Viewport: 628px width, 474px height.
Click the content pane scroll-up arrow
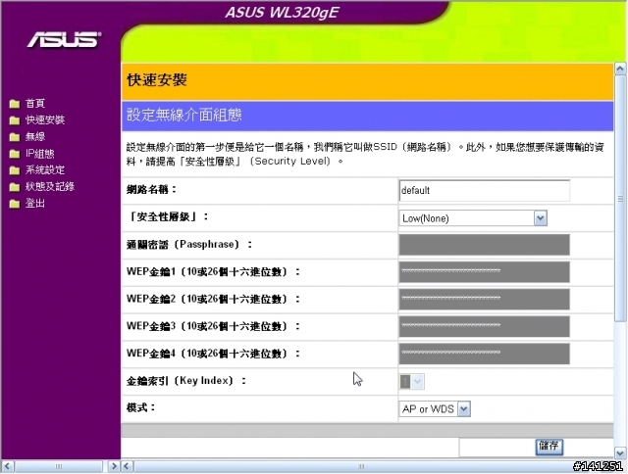(x=620, y=69)
